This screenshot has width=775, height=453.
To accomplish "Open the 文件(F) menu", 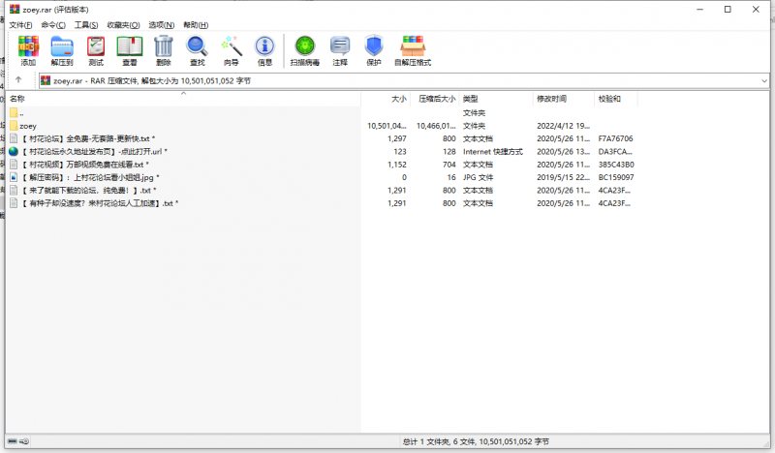I will [20, 24].
